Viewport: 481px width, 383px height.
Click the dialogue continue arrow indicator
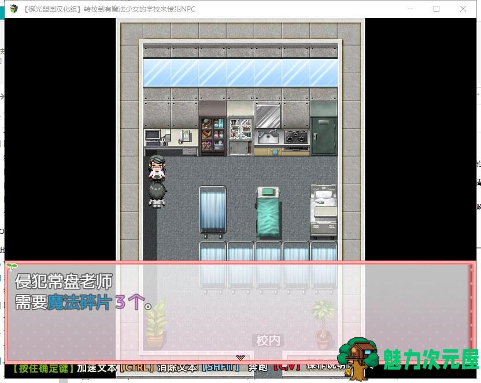[x=240, y=357]
